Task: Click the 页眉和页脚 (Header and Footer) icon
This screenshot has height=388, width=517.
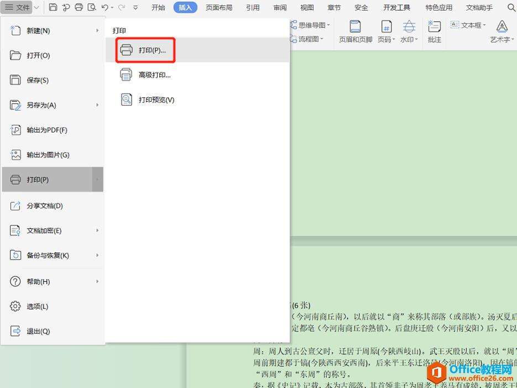Action: coord(354,32)
